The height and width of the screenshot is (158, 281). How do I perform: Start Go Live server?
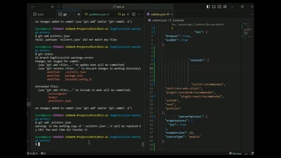235,153
